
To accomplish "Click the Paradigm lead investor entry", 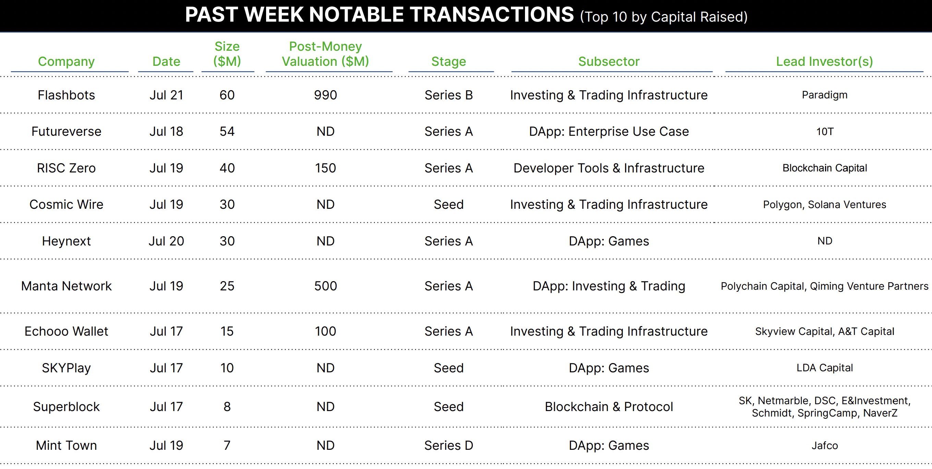I will tap(825, 95).
